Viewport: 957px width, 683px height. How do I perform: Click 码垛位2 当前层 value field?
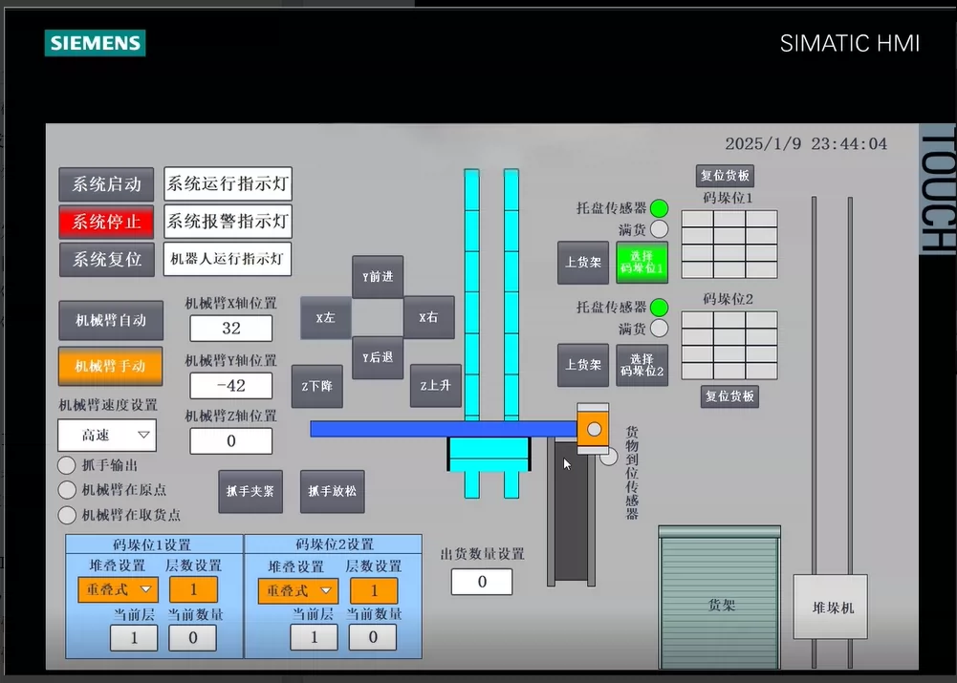pyautogui.click(x=315, y=638)
